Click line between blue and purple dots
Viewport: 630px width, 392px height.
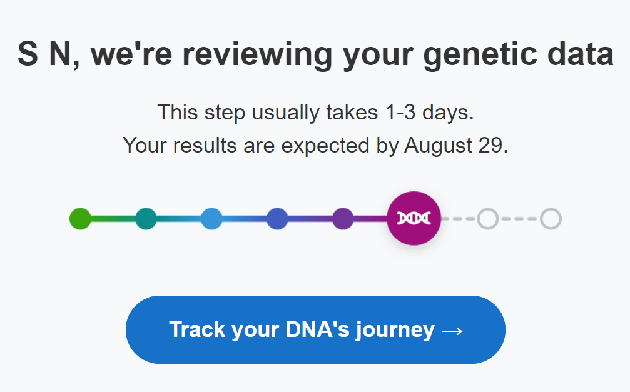click(310, 219)
